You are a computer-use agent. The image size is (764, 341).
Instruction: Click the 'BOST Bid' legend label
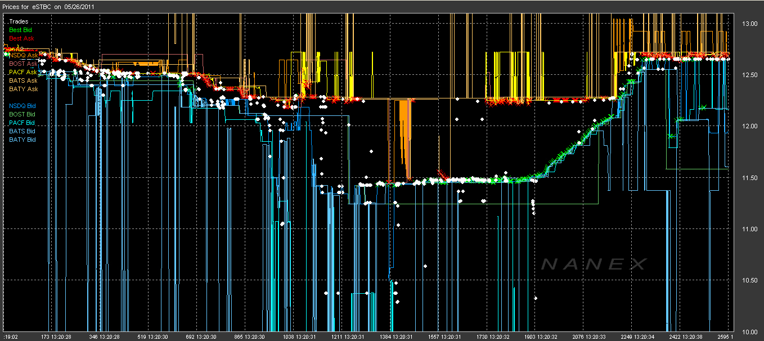(22, 114)
